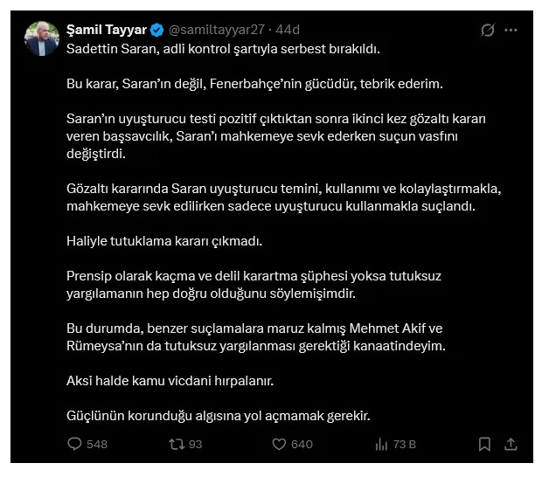Bookmark the post with the bookmark icon
549x477 pixels.
tap(484, 444)
